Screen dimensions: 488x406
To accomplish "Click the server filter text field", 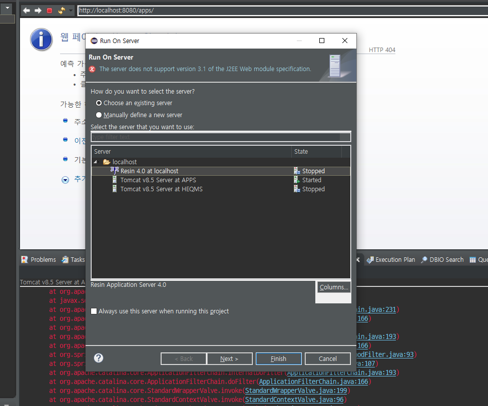I will (220, 137).
